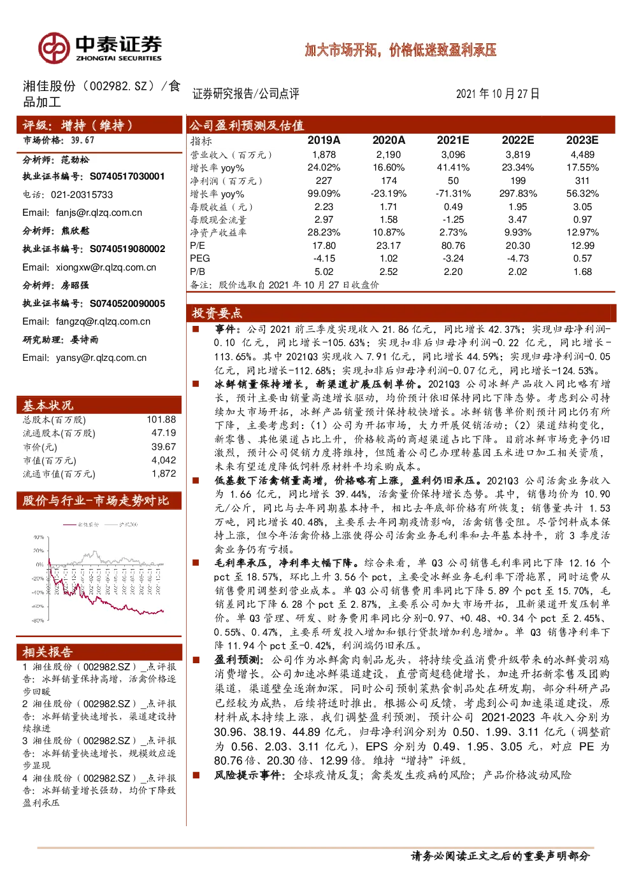The height and width of the screenshot is (893, 632).
Task: Click the 297.83% growth rate cell
Action: click(x=518, y=193)
